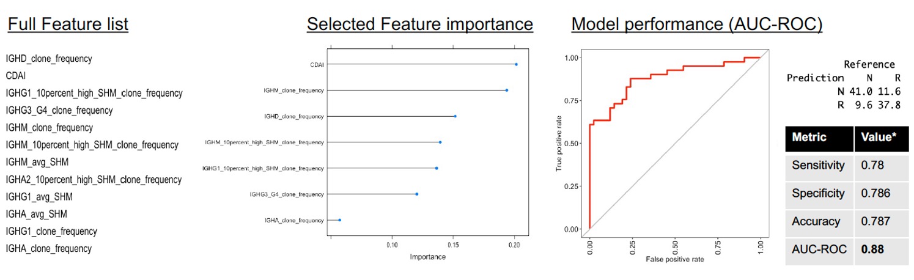914x280 pixels.
Task: Click IGHM_avg_SHM list entry
Action: (37, 163)
